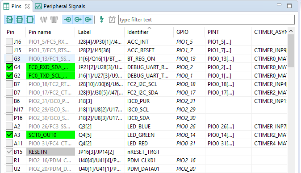Sort by the Label column header
301x173 pixels.
(x=100, y=32)
